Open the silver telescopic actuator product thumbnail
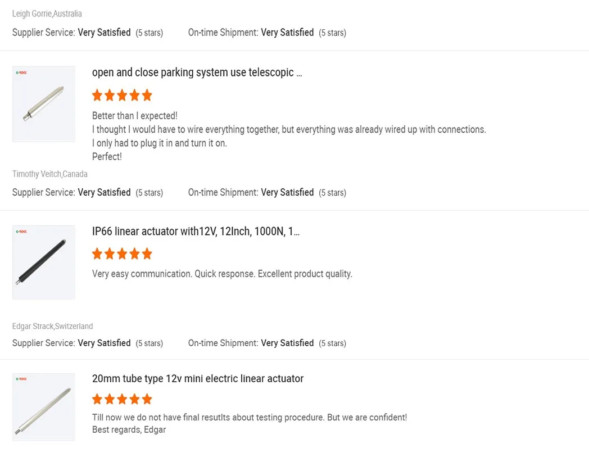The image size is (589, 462). (x=43, y=104)
